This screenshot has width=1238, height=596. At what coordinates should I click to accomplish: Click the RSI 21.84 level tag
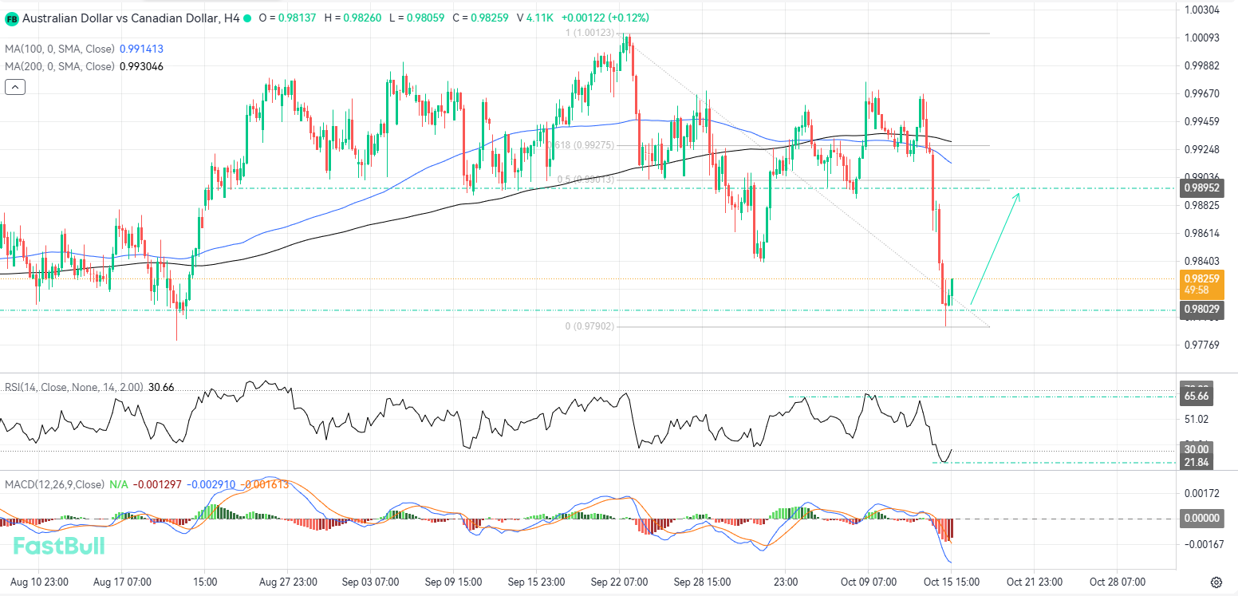pyautogui.click(x=1197, y=463)
